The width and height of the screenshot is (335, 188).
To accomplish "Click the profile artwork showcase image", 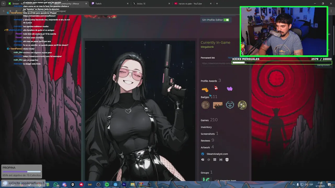I will (x=140, y=111).
